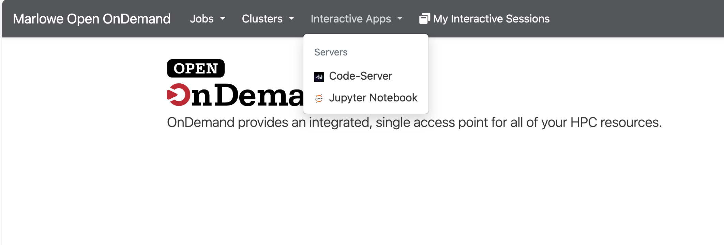Screen dimensions: 724x245
Task: Expand the Clusters dropdown
Action: 268,19
